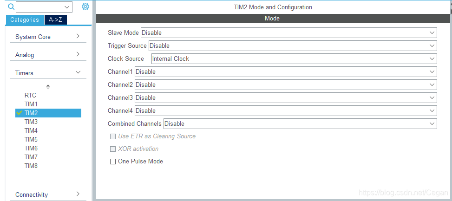Click the search magnifier icon
This screenshot has height=201, width=452.
[x=11, y=7]
